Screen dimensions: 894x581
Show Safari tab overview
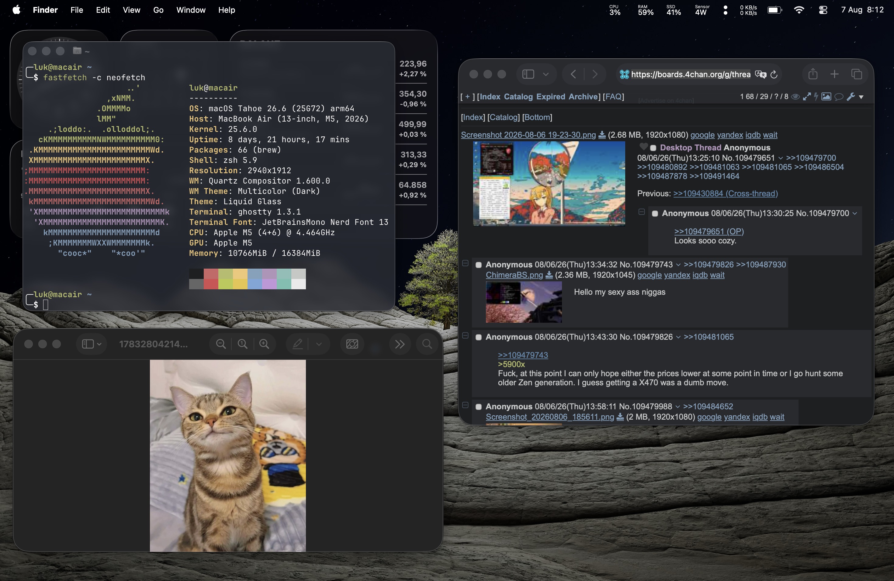click(x=856, y=74)
